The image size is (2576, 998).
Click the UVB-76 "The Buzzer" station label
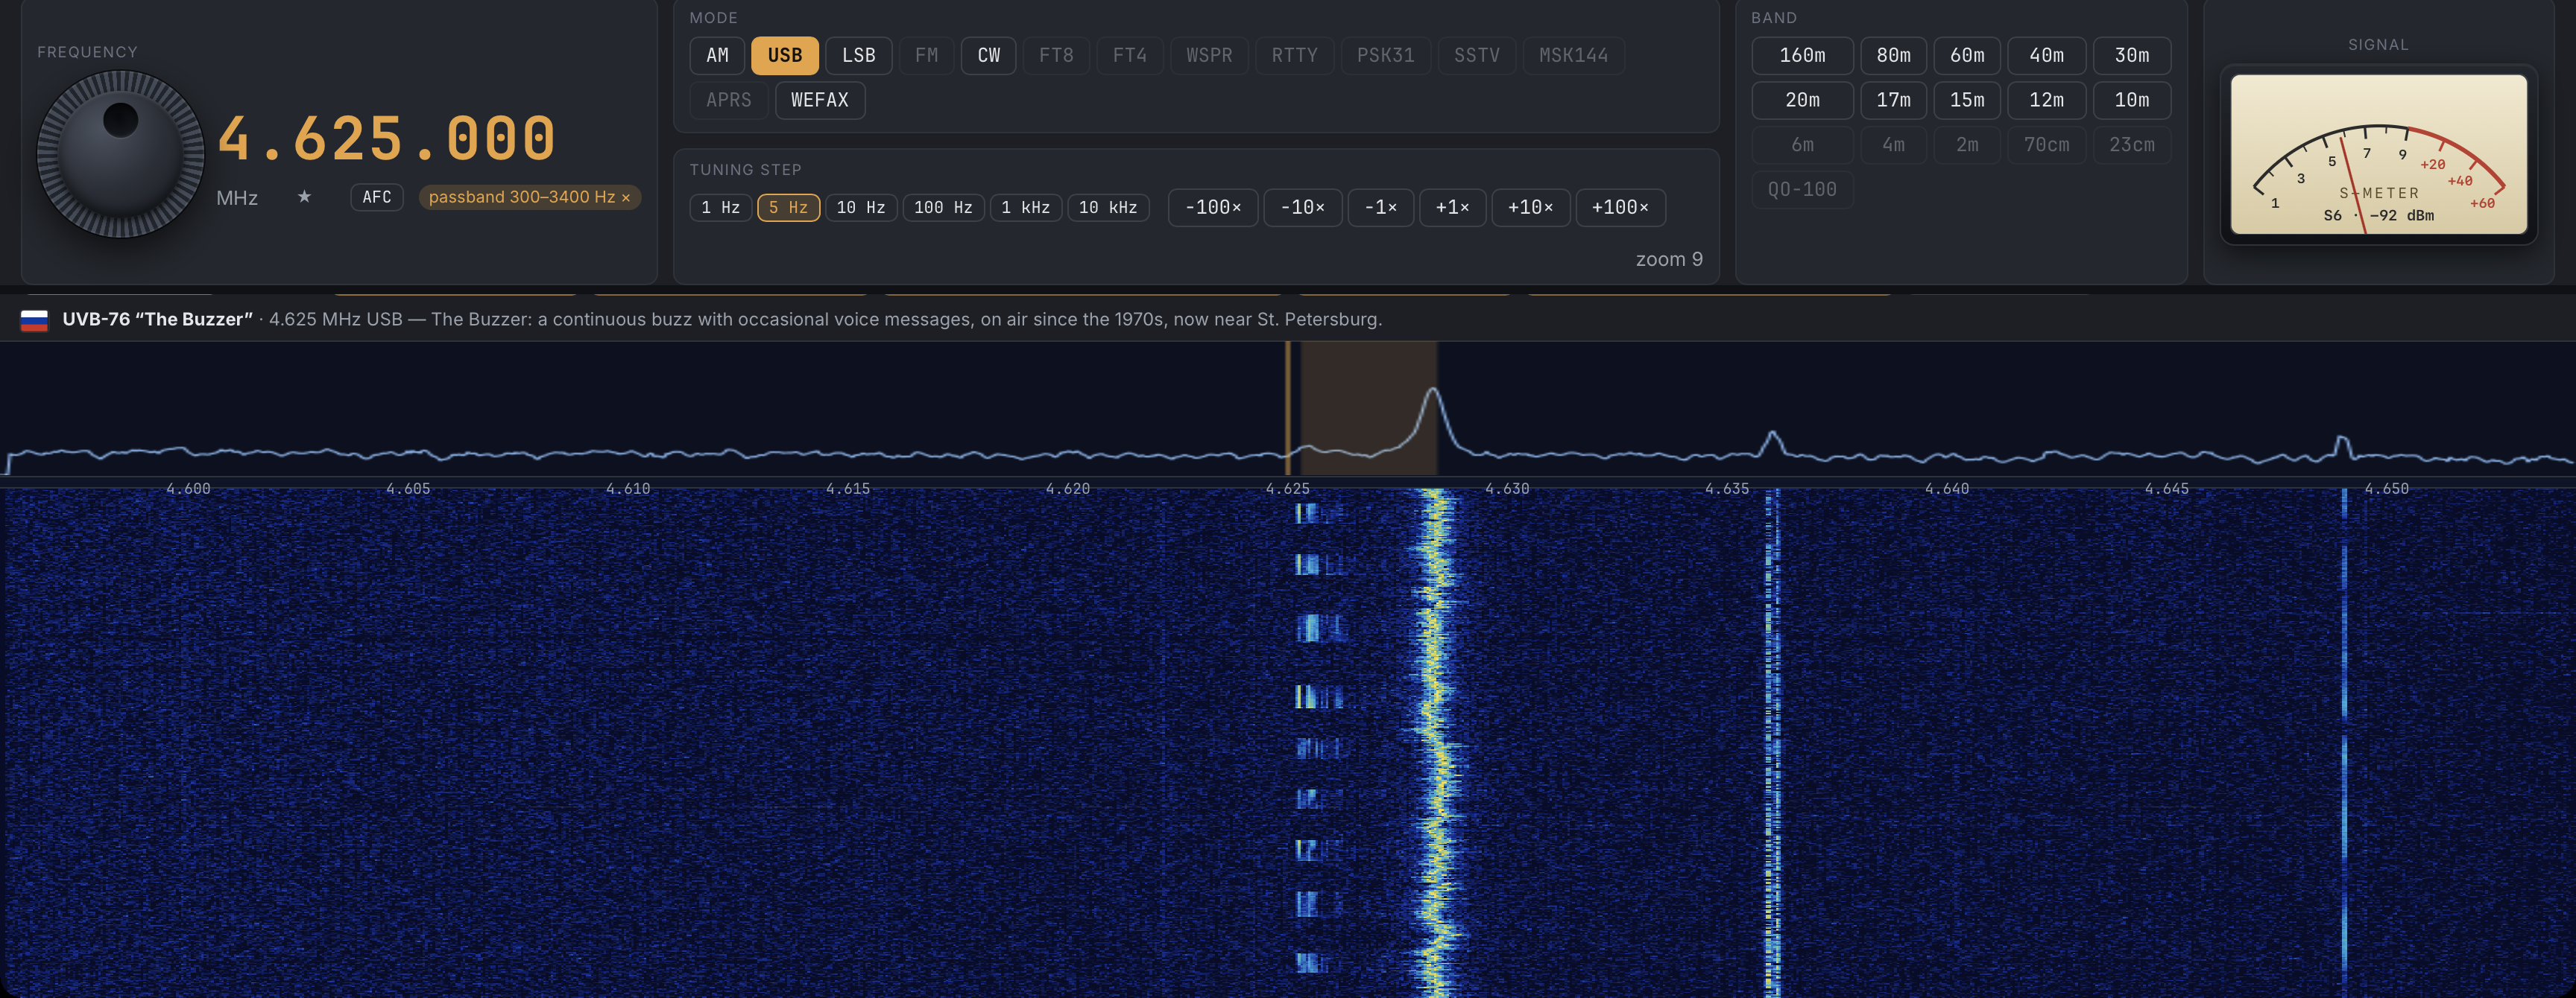(157, 320)
